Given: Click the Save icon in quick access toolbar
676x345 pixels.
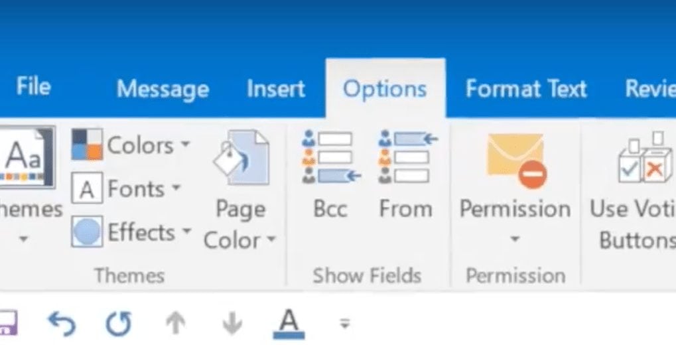Looking at the screenshot, I should (x=8, y=323).
